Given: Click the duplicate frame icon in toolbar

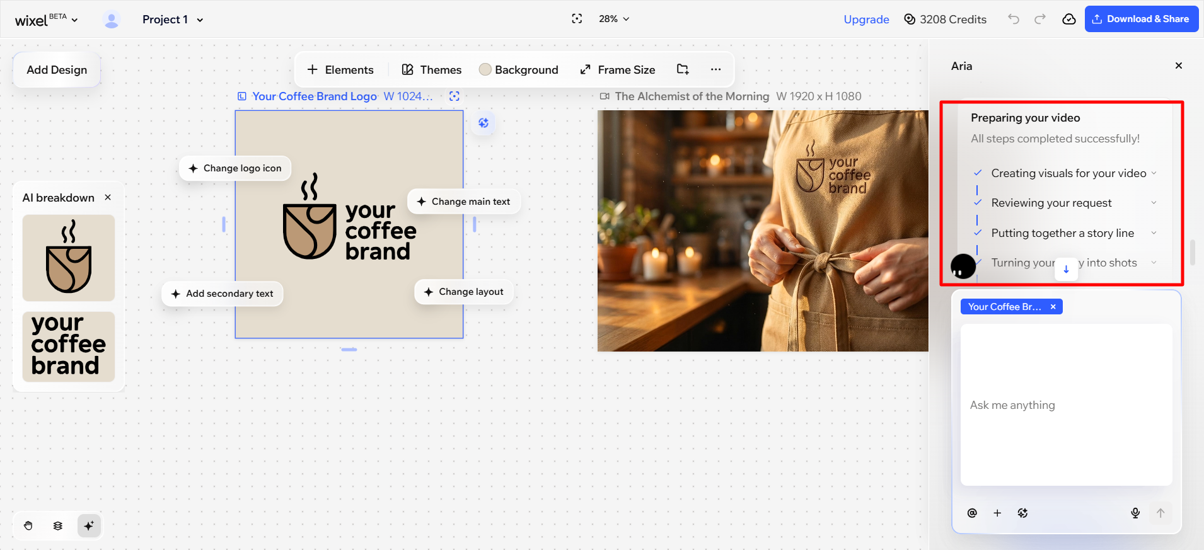Looking at the screenshot, I should coord(683,69).
